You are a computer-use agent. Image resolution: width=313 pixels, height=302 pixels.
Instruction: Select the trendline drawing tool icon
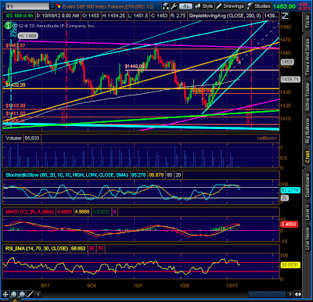[31, 294]
